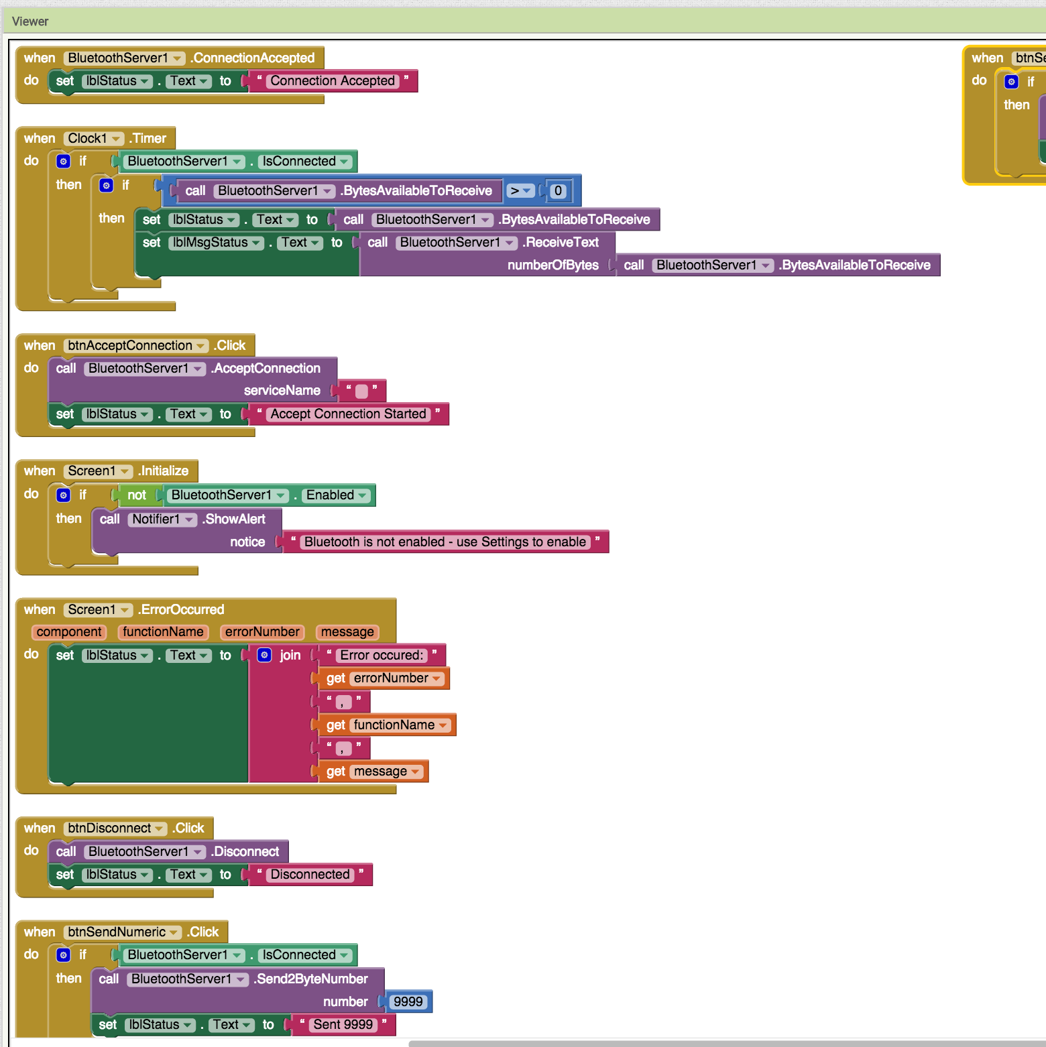Screen dimensions: 1046x1047
Task: Click the message parameter in the ErrorOccurred header
Action: pyautogui.click(x=347, y=632)
